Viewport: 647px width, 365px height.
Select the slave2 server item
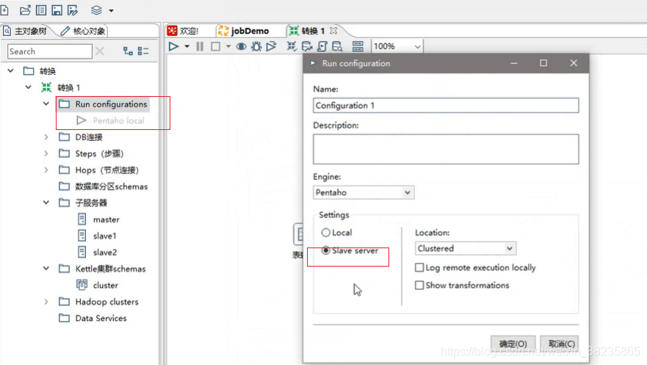coord(98,253)
